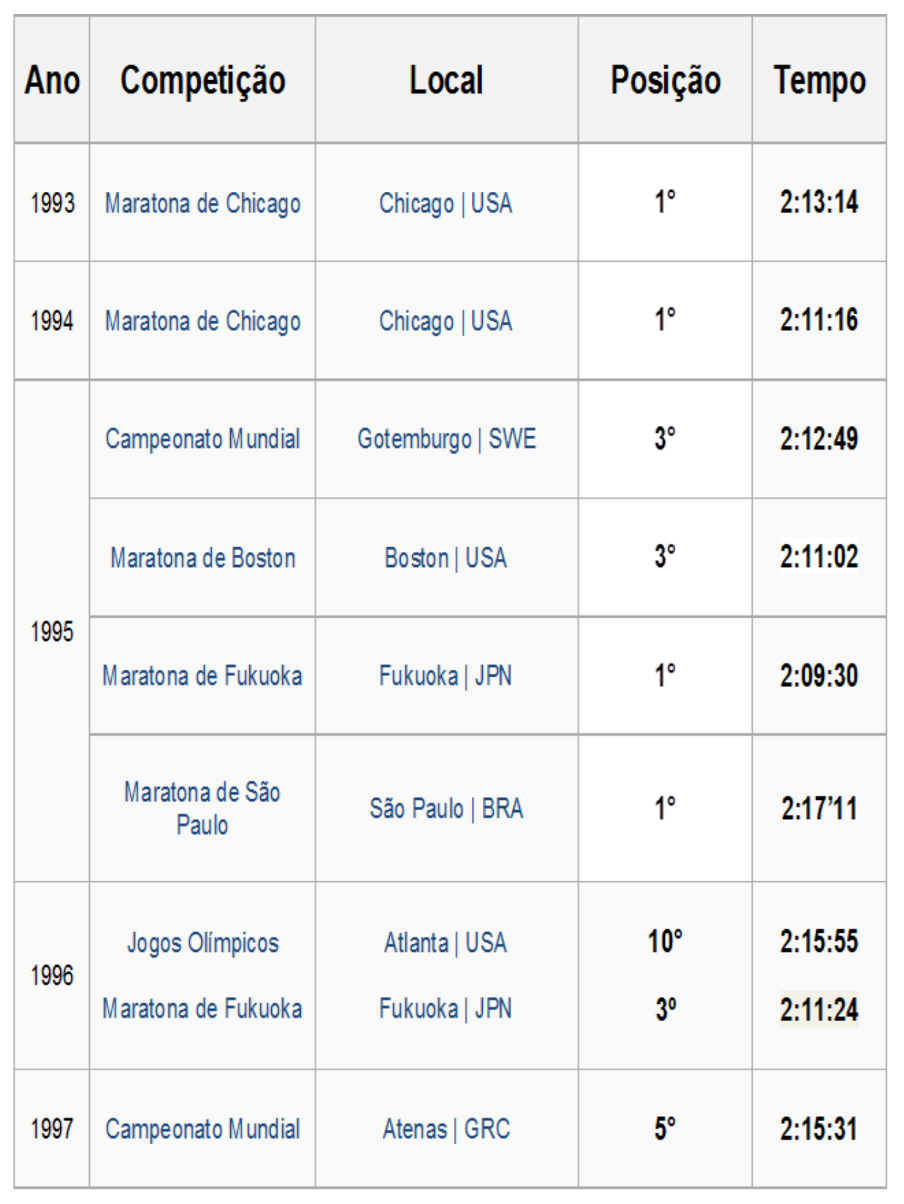Click the Gotemburgo | SWE location link

coord(446,439)
